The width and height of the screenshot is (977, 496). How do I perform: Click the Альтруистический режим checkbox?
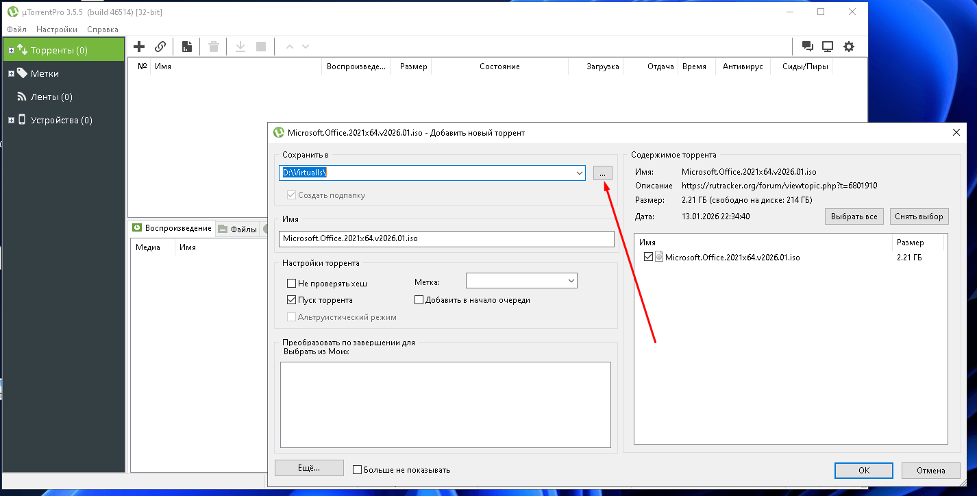[x=292, y=317]
